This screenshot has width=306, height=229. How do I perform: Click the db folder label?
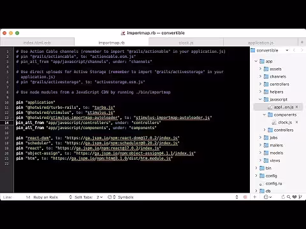268,191
